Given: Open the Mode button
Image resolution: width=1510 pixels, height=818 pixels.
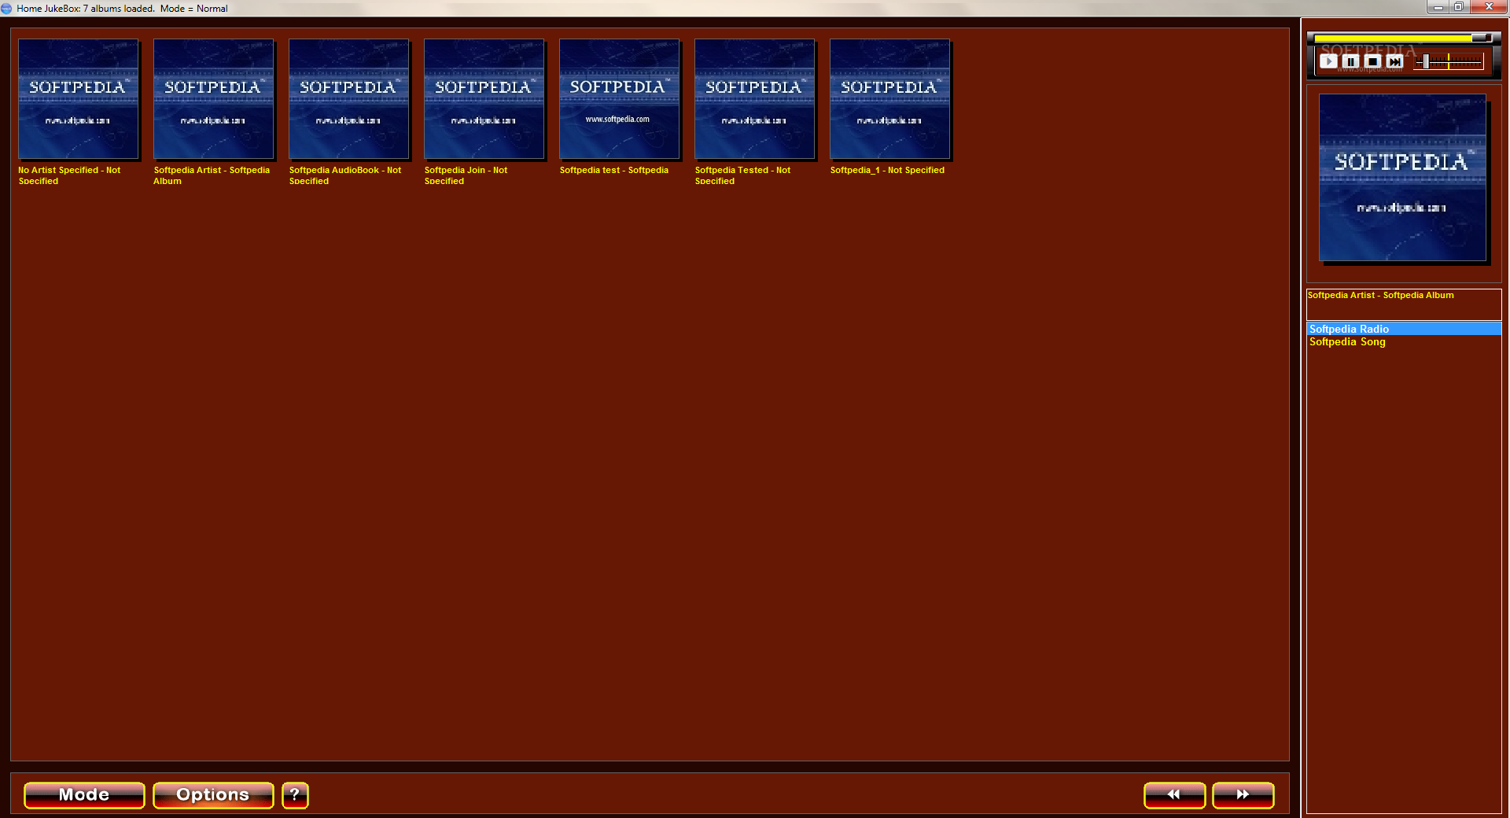Looking at the screenshot, I should (x=84, y=795).
